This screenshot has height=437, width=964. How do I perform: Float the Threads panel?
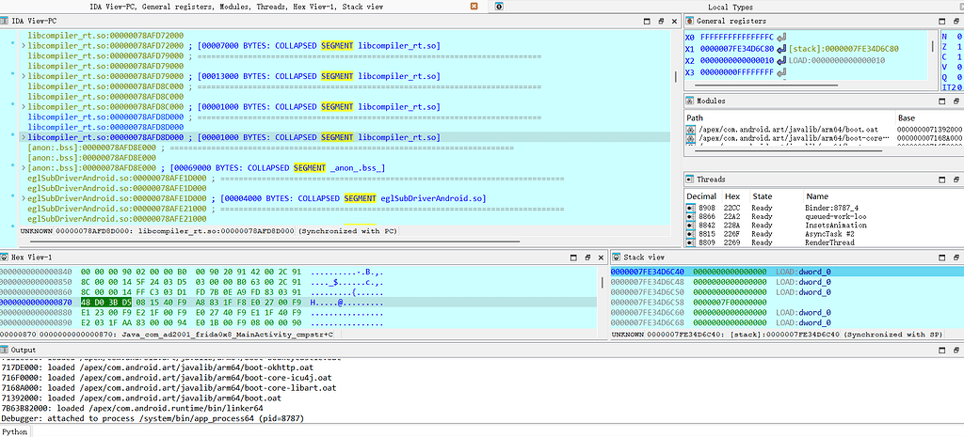[x=956, y=179]
